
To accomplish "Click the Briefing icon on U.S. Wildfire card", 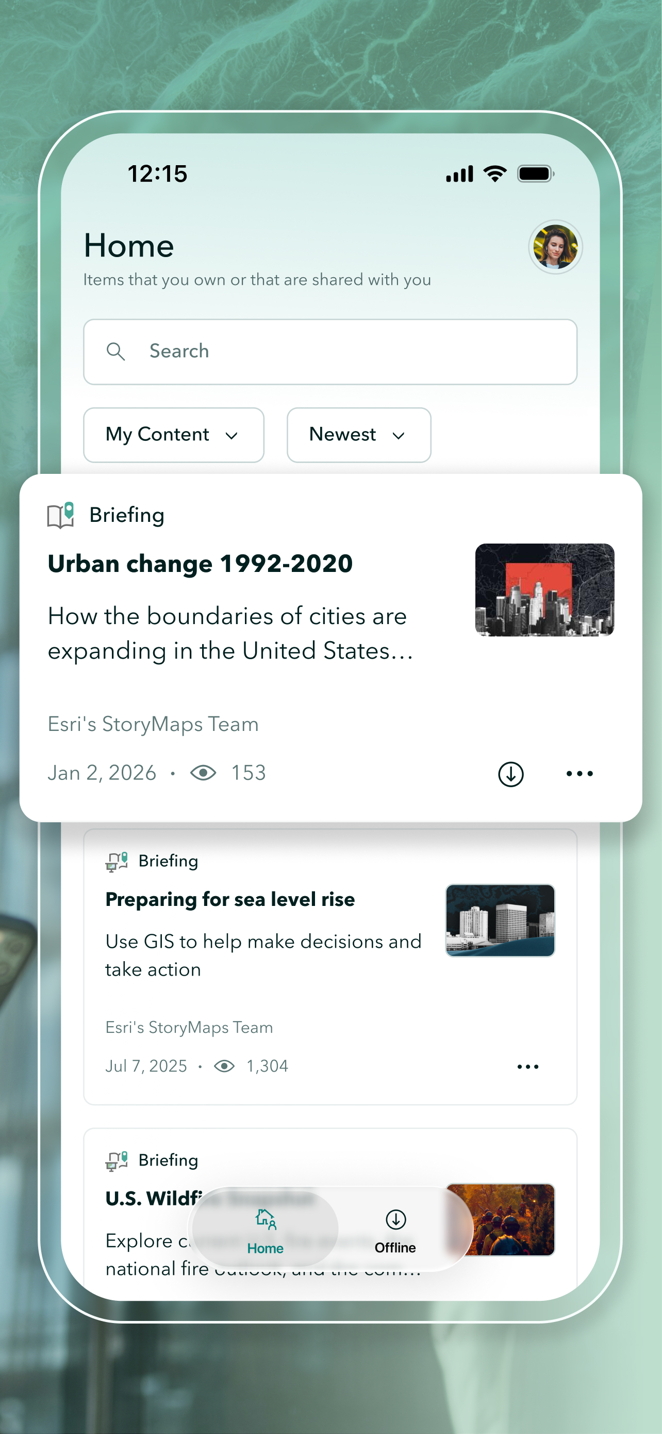I will (117, 1160).
